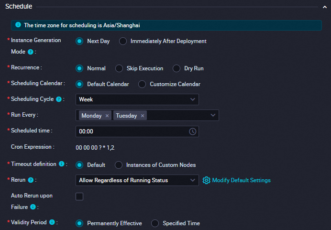The height and width of the screenshot is (230, 331).
Task: Enable Auto Rerun upon Failure checkbox
Action: coord(79,197)
